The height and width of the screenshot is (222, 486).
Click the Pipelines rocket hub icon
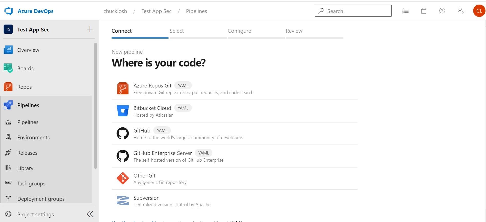8,105
